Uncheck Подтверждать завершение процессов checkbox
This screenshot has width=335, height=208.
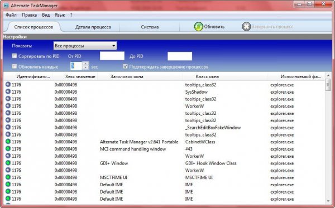(126, 66)
